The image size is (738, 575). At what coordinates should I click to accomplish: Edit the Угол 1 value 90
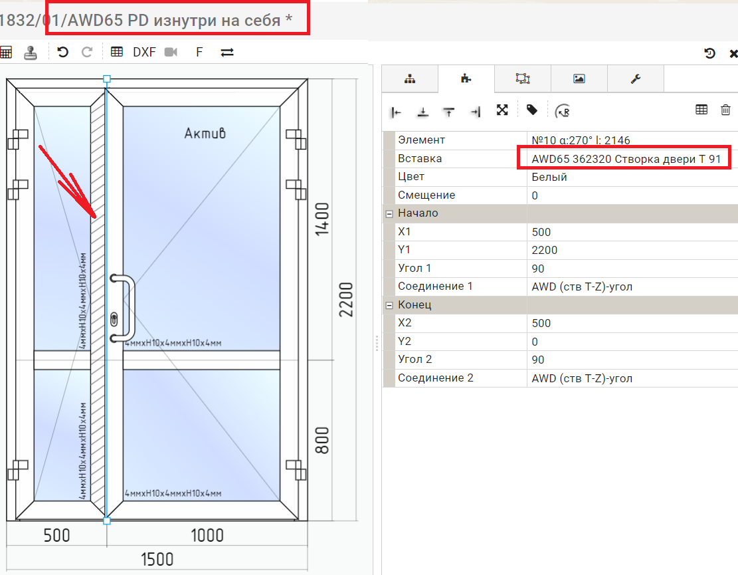(x=632, y=269)
